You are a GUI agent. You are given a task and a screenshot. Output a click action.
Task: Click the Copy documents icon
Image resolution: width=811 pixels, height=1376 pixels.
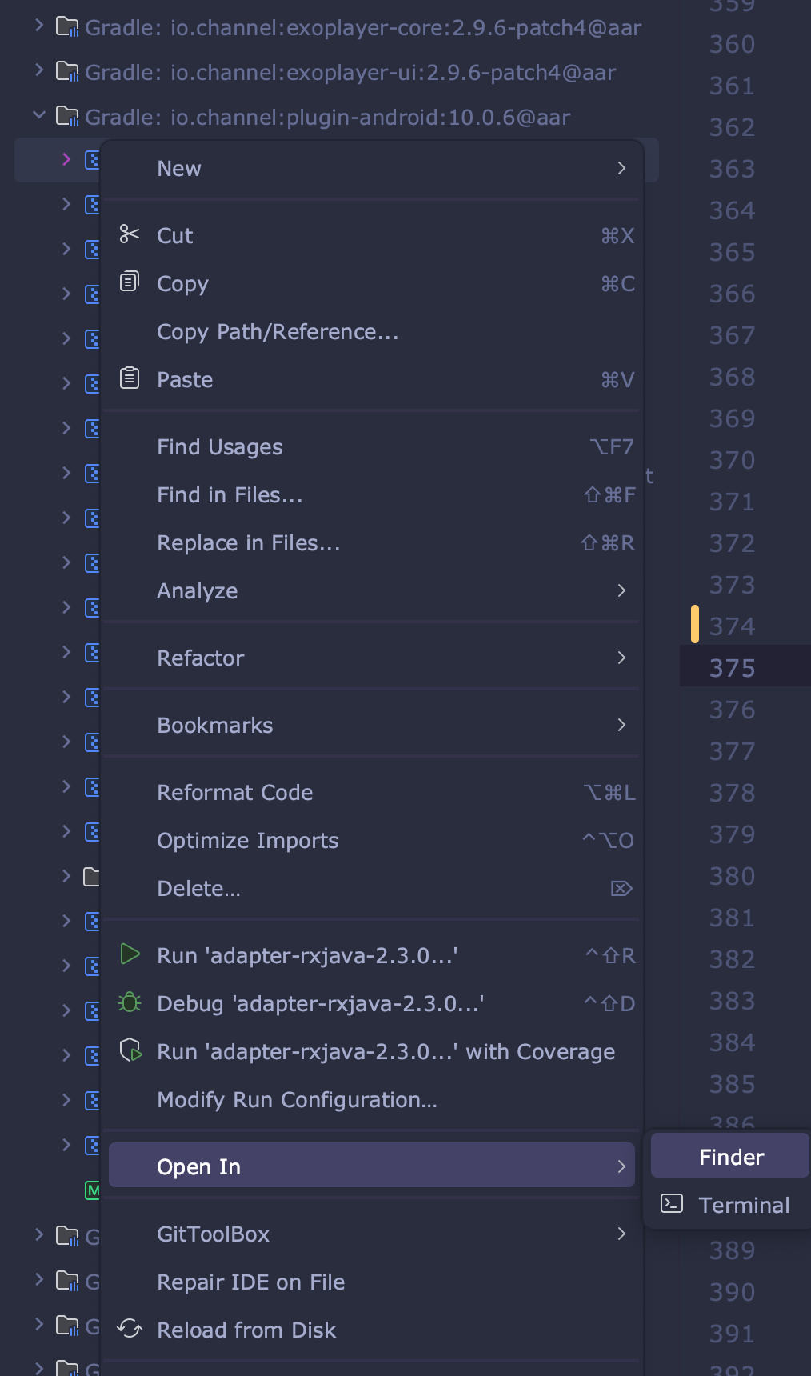coord(129,282)
